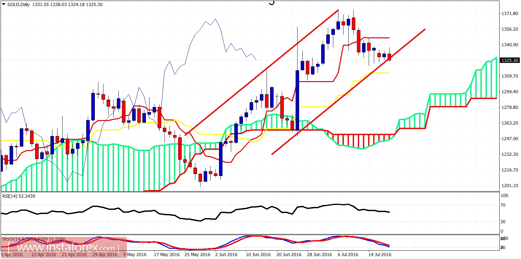
Task: Select the 1263.20 price axis label
Action: point(510,123)
